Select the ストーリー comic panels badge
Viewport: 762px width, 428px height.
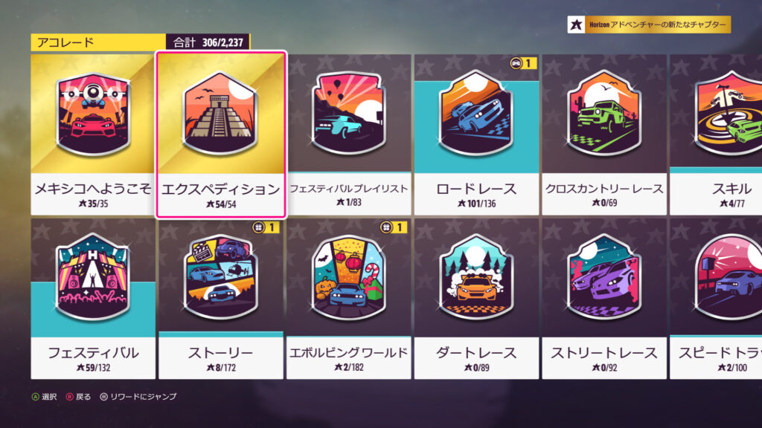tap(220, 277)
